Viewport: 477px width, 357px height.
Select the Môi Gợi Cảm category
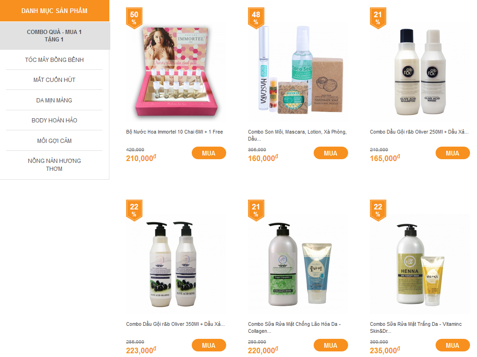tap(54, 141)
